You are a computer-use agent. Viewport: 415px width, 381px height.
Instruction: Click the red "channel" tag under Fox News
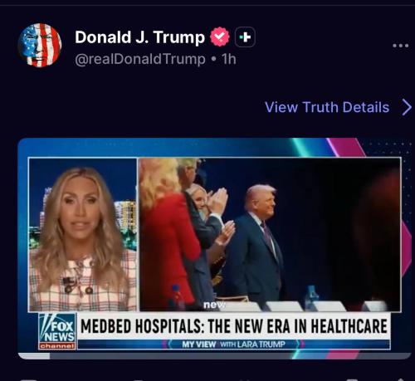coord(57,346)
